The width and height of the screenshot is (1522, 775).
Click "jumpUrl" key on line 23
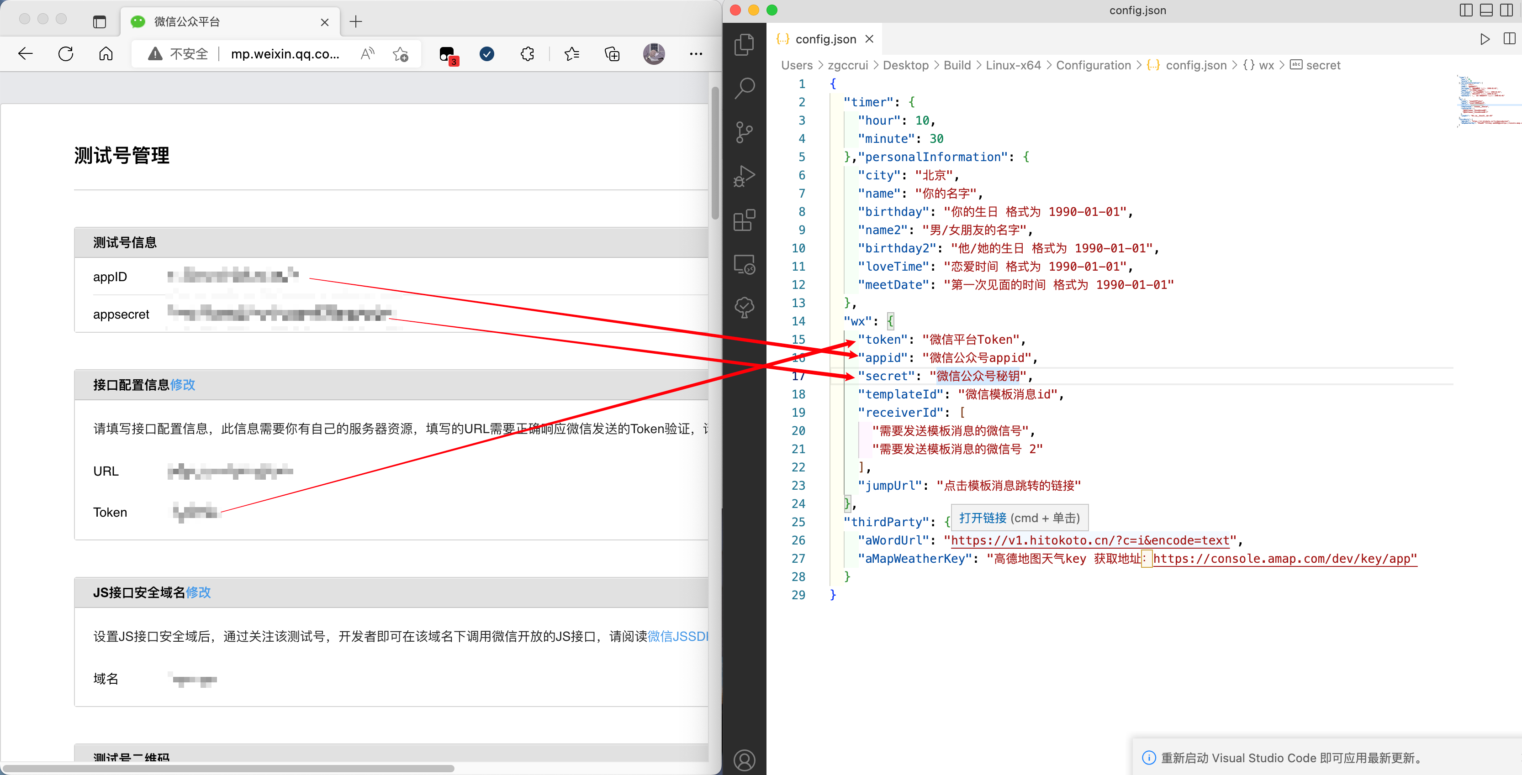pyautogui.click(x=890, y=486)
